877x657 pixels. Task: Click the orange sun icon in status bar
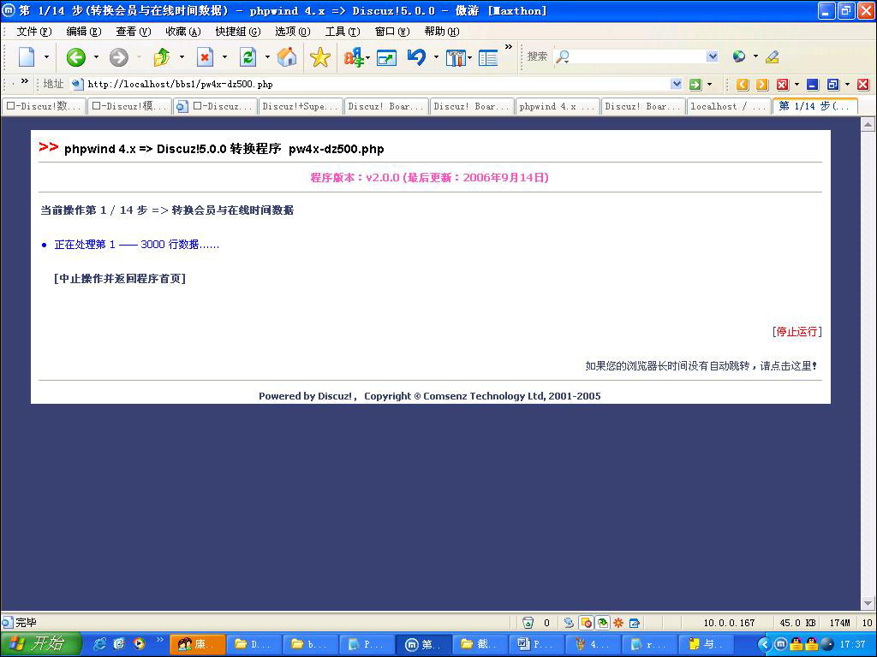618,623
